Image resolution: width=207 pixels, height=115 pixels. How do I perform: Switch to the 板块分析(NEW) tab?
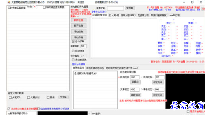pyautogui.click(x=128, y=15)
